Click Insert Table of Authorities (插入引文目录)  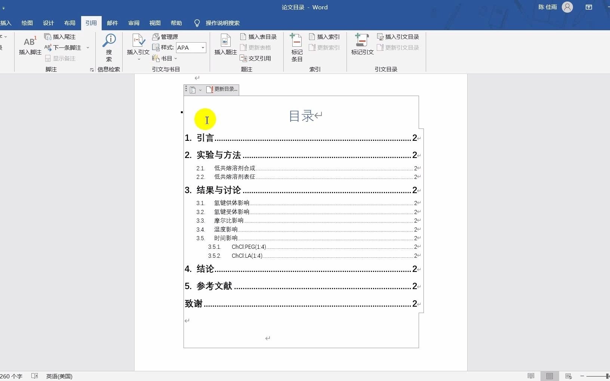(x=398, y=37)
